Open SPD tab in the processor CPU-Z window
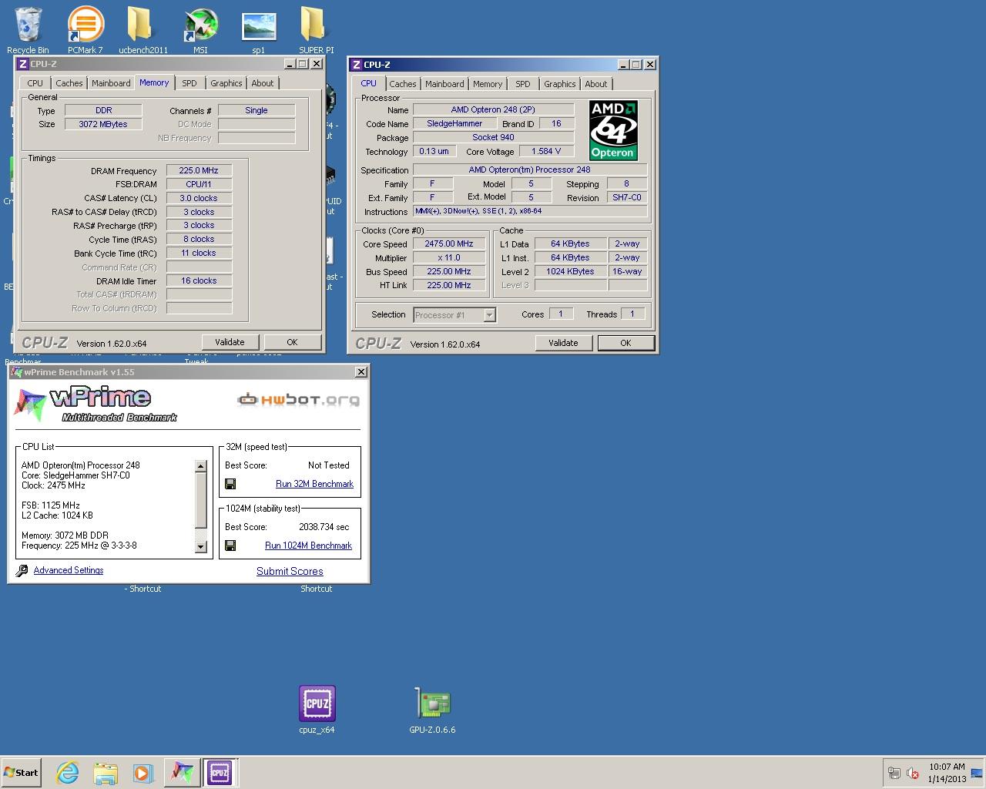The height and width of the screenshot is (789, 986). (523, 84)
